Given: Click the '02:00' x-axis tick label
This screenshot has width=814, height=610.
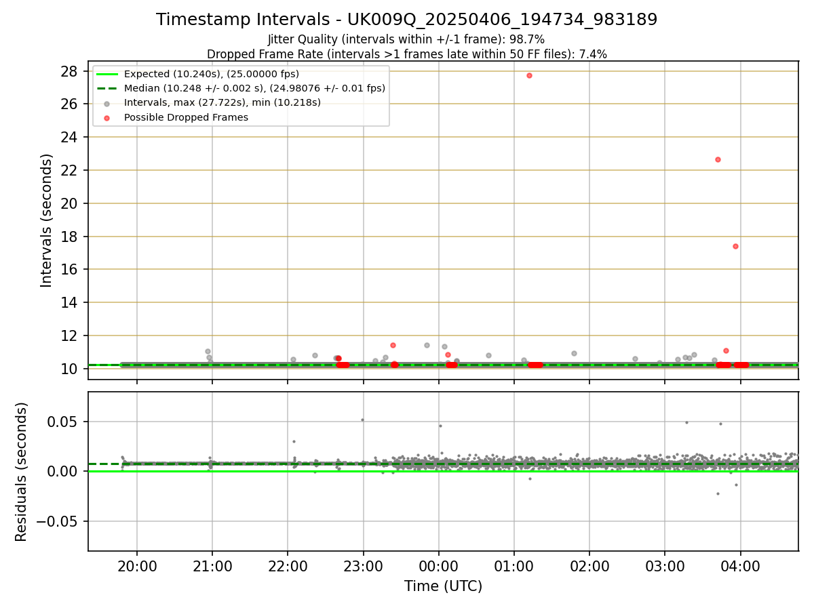Looking at the screenshot, I should pyautogui.click(x=589, y=565).
